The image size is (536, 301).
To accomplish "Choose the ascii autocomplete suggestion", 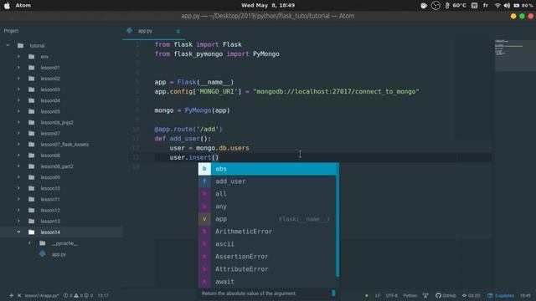I will coord(267,244).
